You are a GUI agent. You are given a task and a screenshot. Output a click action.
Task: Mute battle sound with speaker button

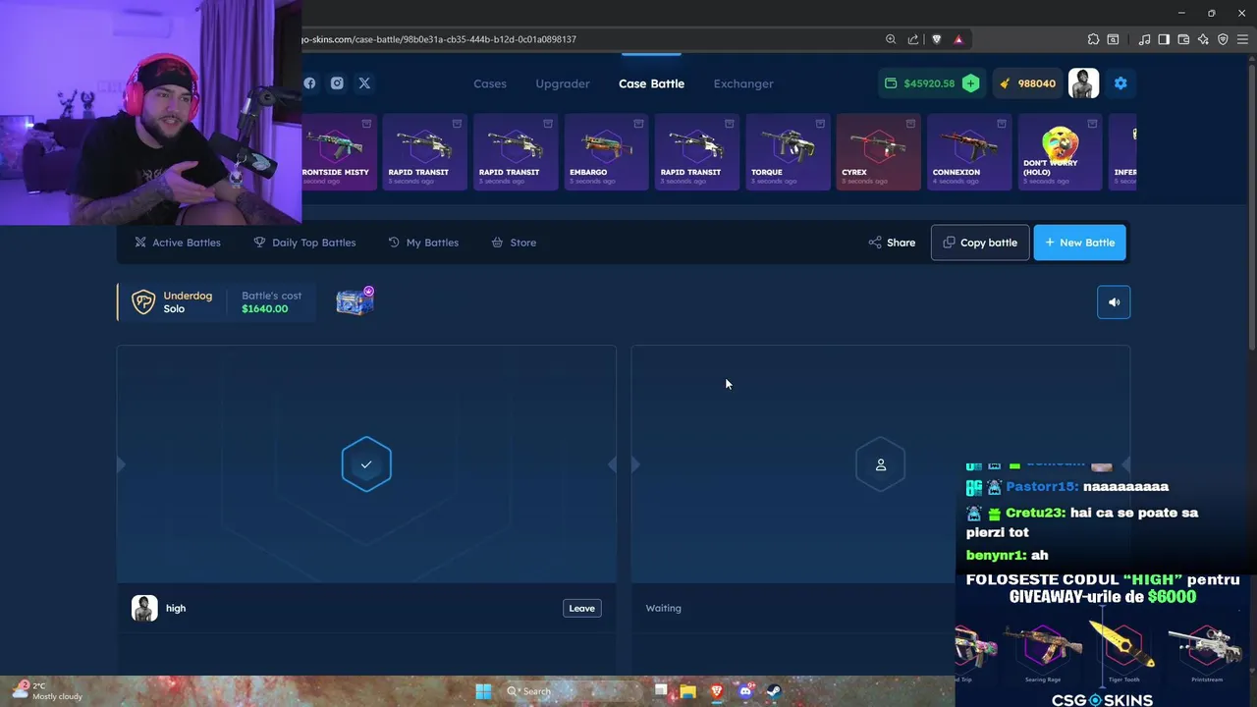pos(1114,302)
